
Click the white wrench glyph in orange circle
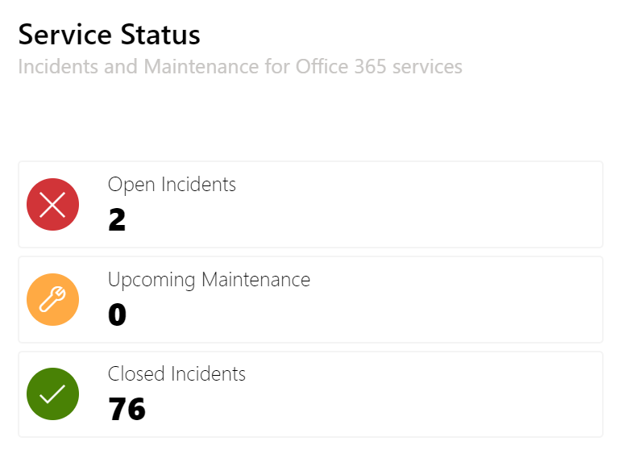pos(52,299)
